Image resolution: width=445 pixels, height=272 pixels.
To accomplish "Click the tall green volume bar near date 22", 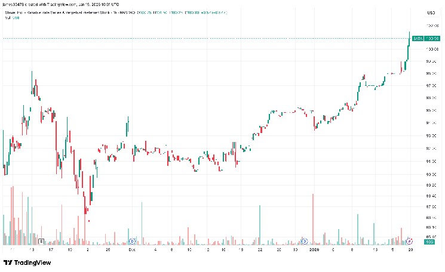I will tap(259, 224).
